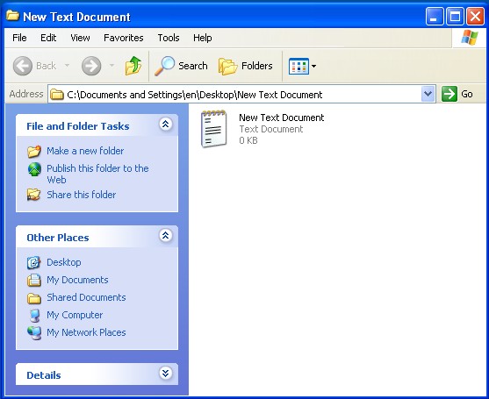Collapse the Other Places panel
489x399 pixels.
166,236
